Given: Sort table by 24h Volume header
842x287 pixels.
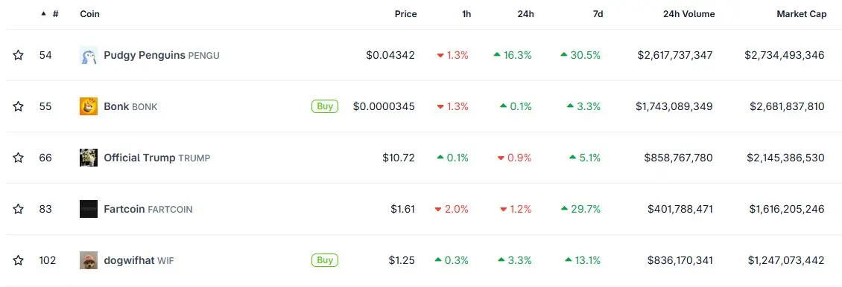Looking at the screenshot, I should click(x=689, y=14).
